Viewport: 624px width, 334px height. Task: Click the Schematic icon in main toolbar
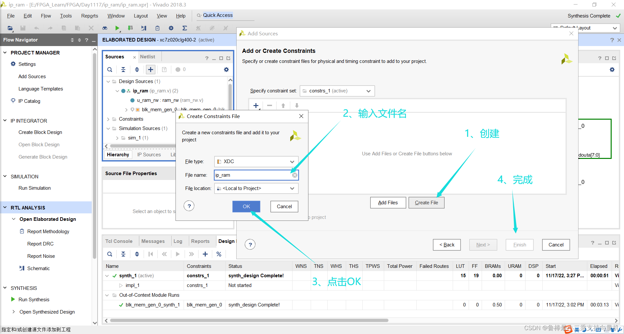[144, 28]
